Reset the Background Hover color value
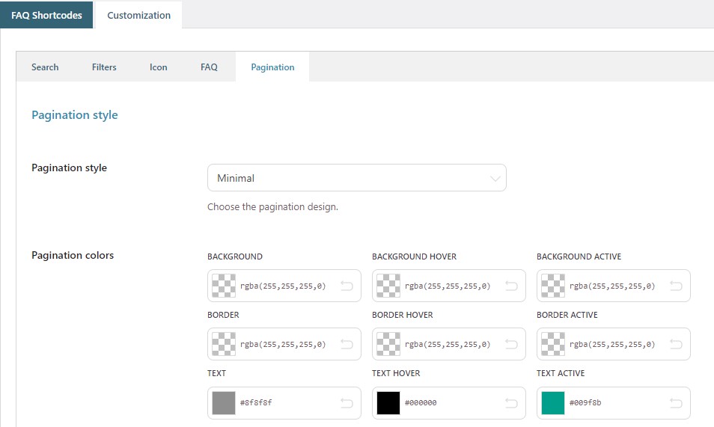The width and height of the screenshot is (714, 427). pos(511,286)
